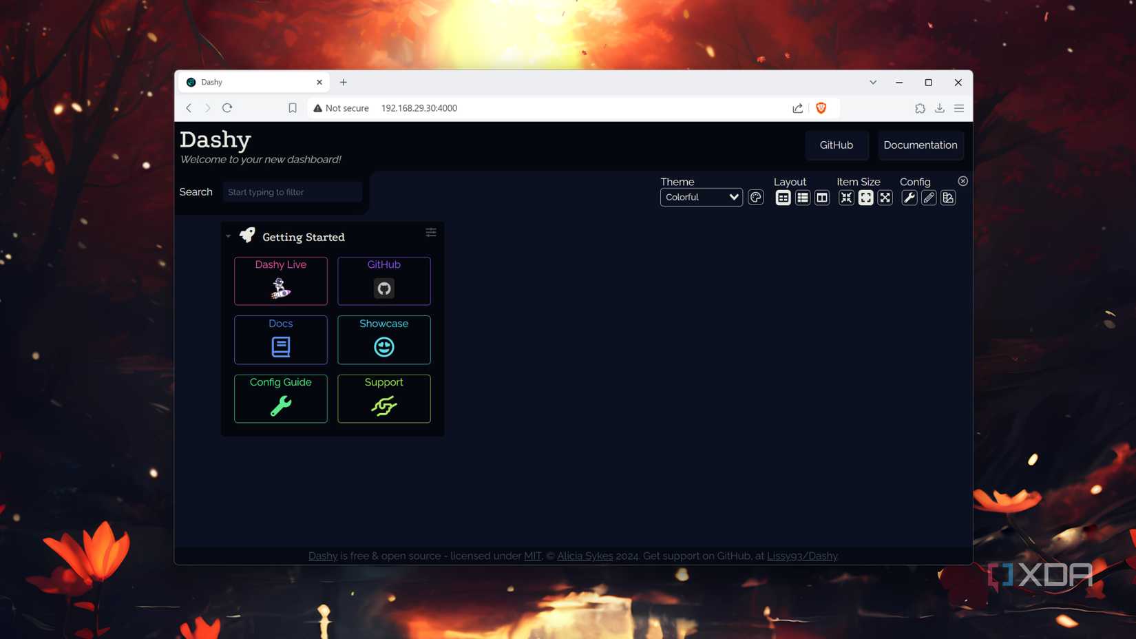
Task: Click the Dashy page title heading
Action: [x=215, y=139]
